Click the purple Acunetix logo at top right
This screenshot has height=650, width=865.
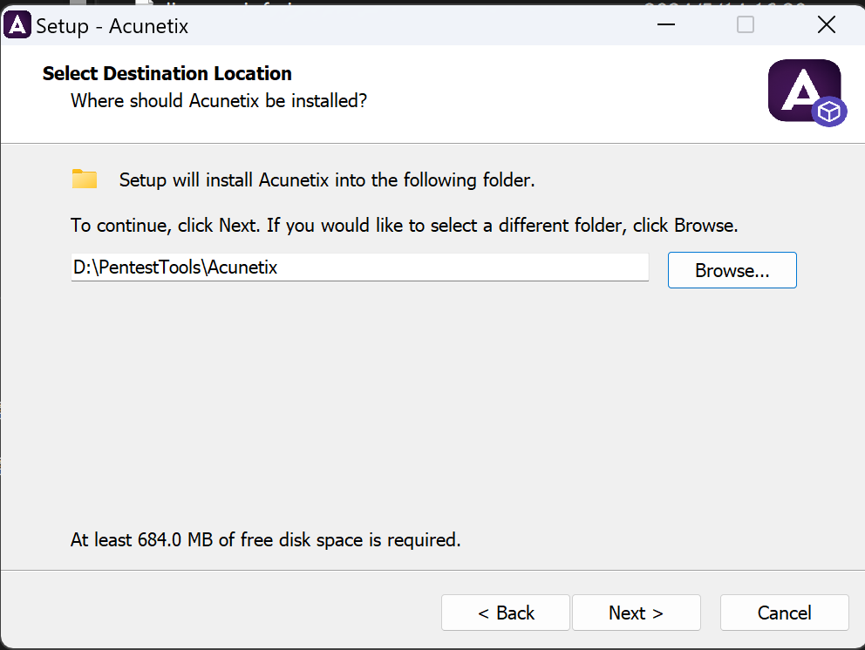[804, 91]
